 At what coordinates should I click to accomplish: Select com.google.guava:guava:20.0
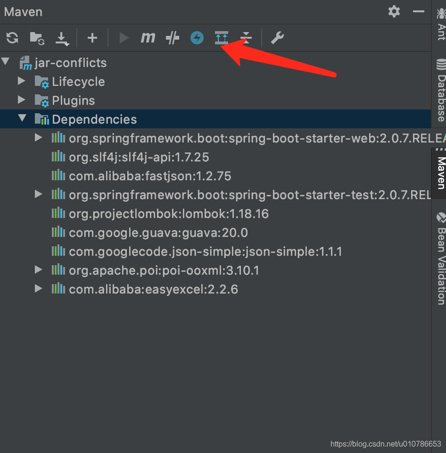[x=158, y=233]
